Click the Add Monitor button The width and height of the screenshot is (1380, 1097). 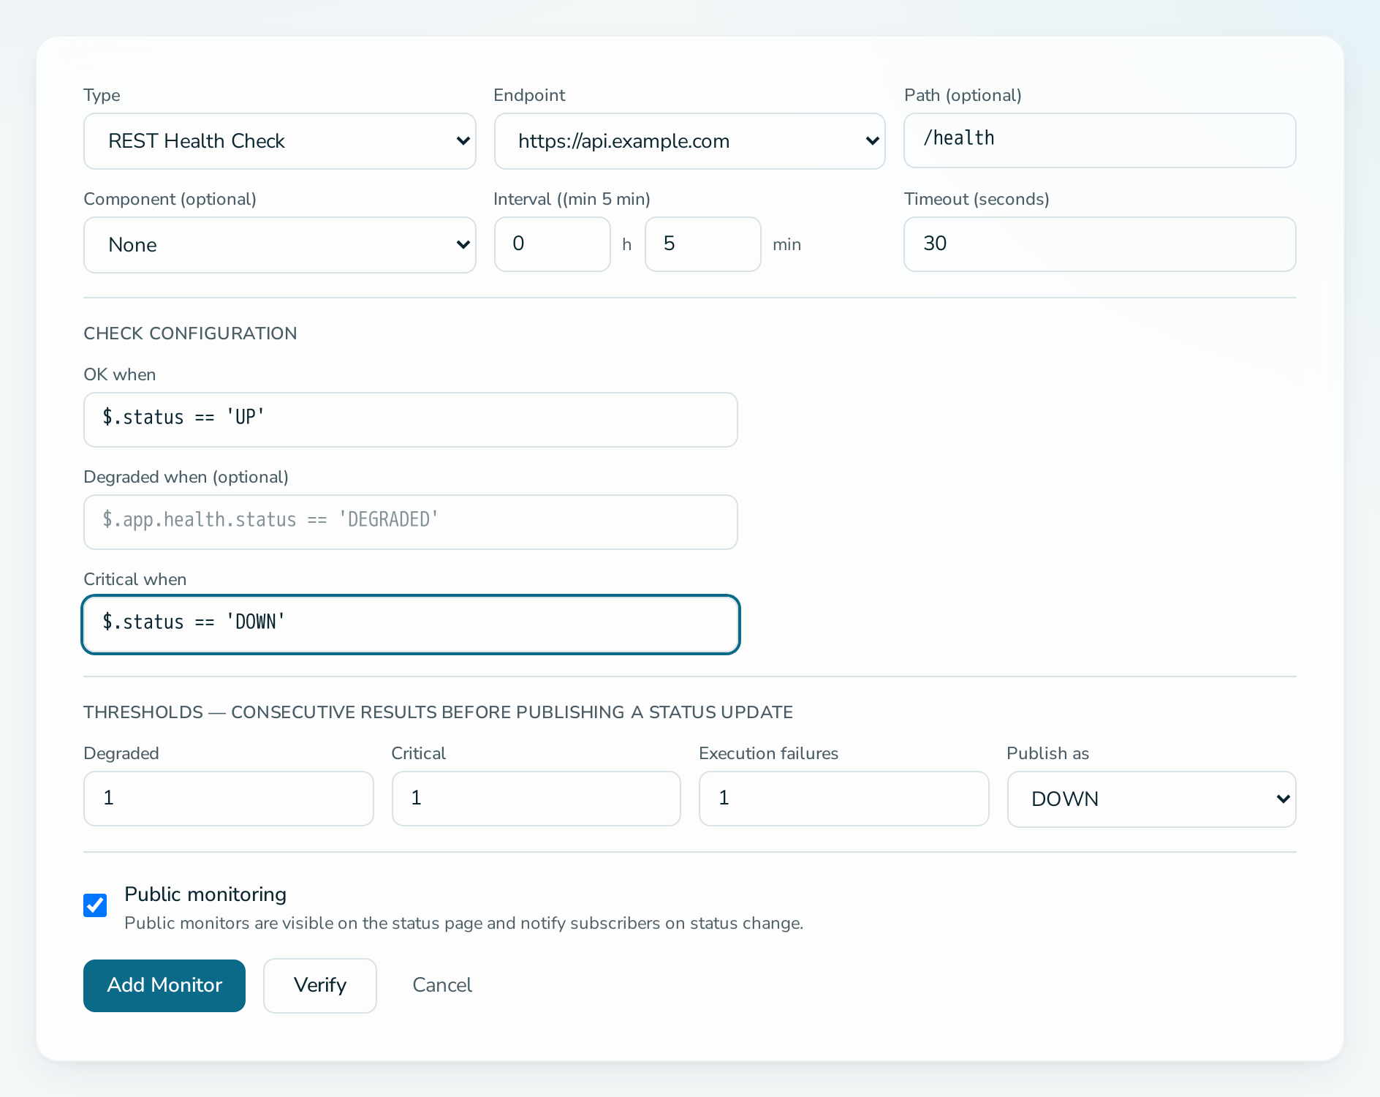(164, 986)
